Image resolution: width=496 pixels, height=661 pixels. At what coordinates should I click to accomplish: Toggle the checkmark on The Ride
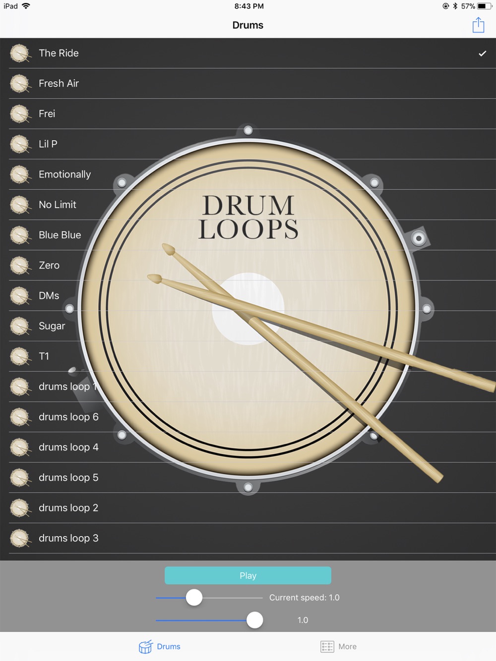pyautogui.click(x=482, y=54)
